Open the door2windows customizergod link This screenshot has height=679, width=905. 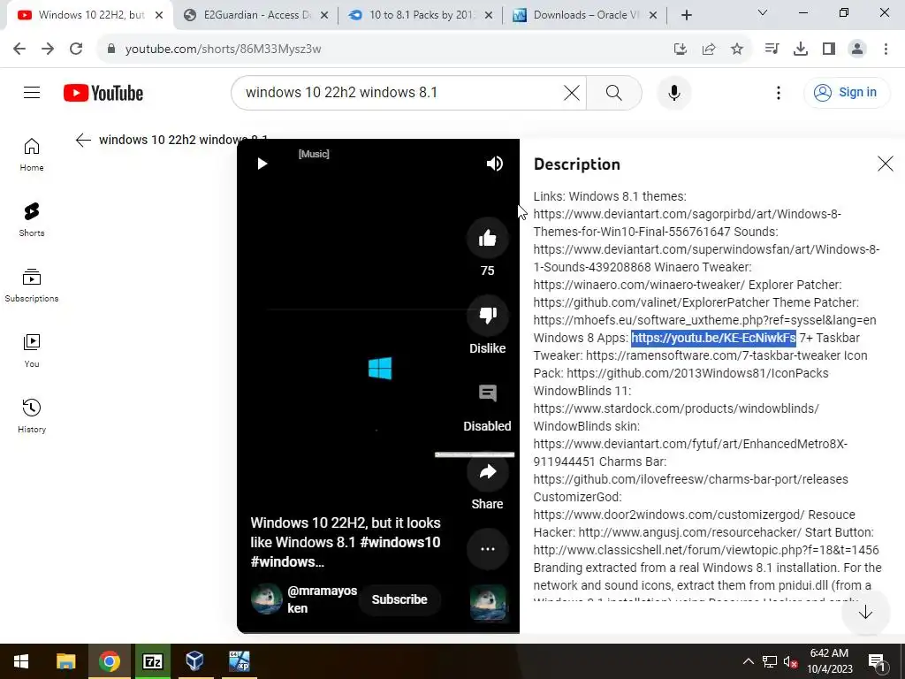[x=668, y=515]
